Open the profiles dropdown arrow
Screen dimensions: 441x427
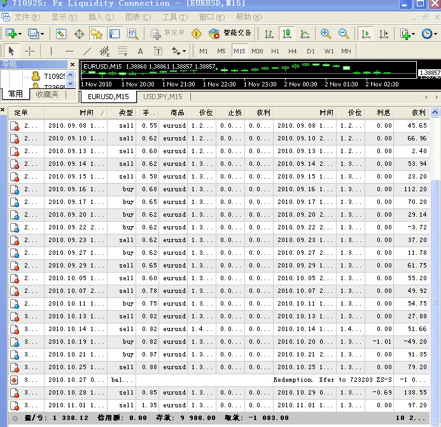42,34
